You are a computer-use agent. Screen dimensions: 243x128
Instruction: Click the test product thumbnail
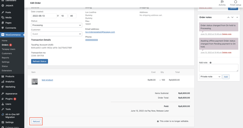point(35,81)
